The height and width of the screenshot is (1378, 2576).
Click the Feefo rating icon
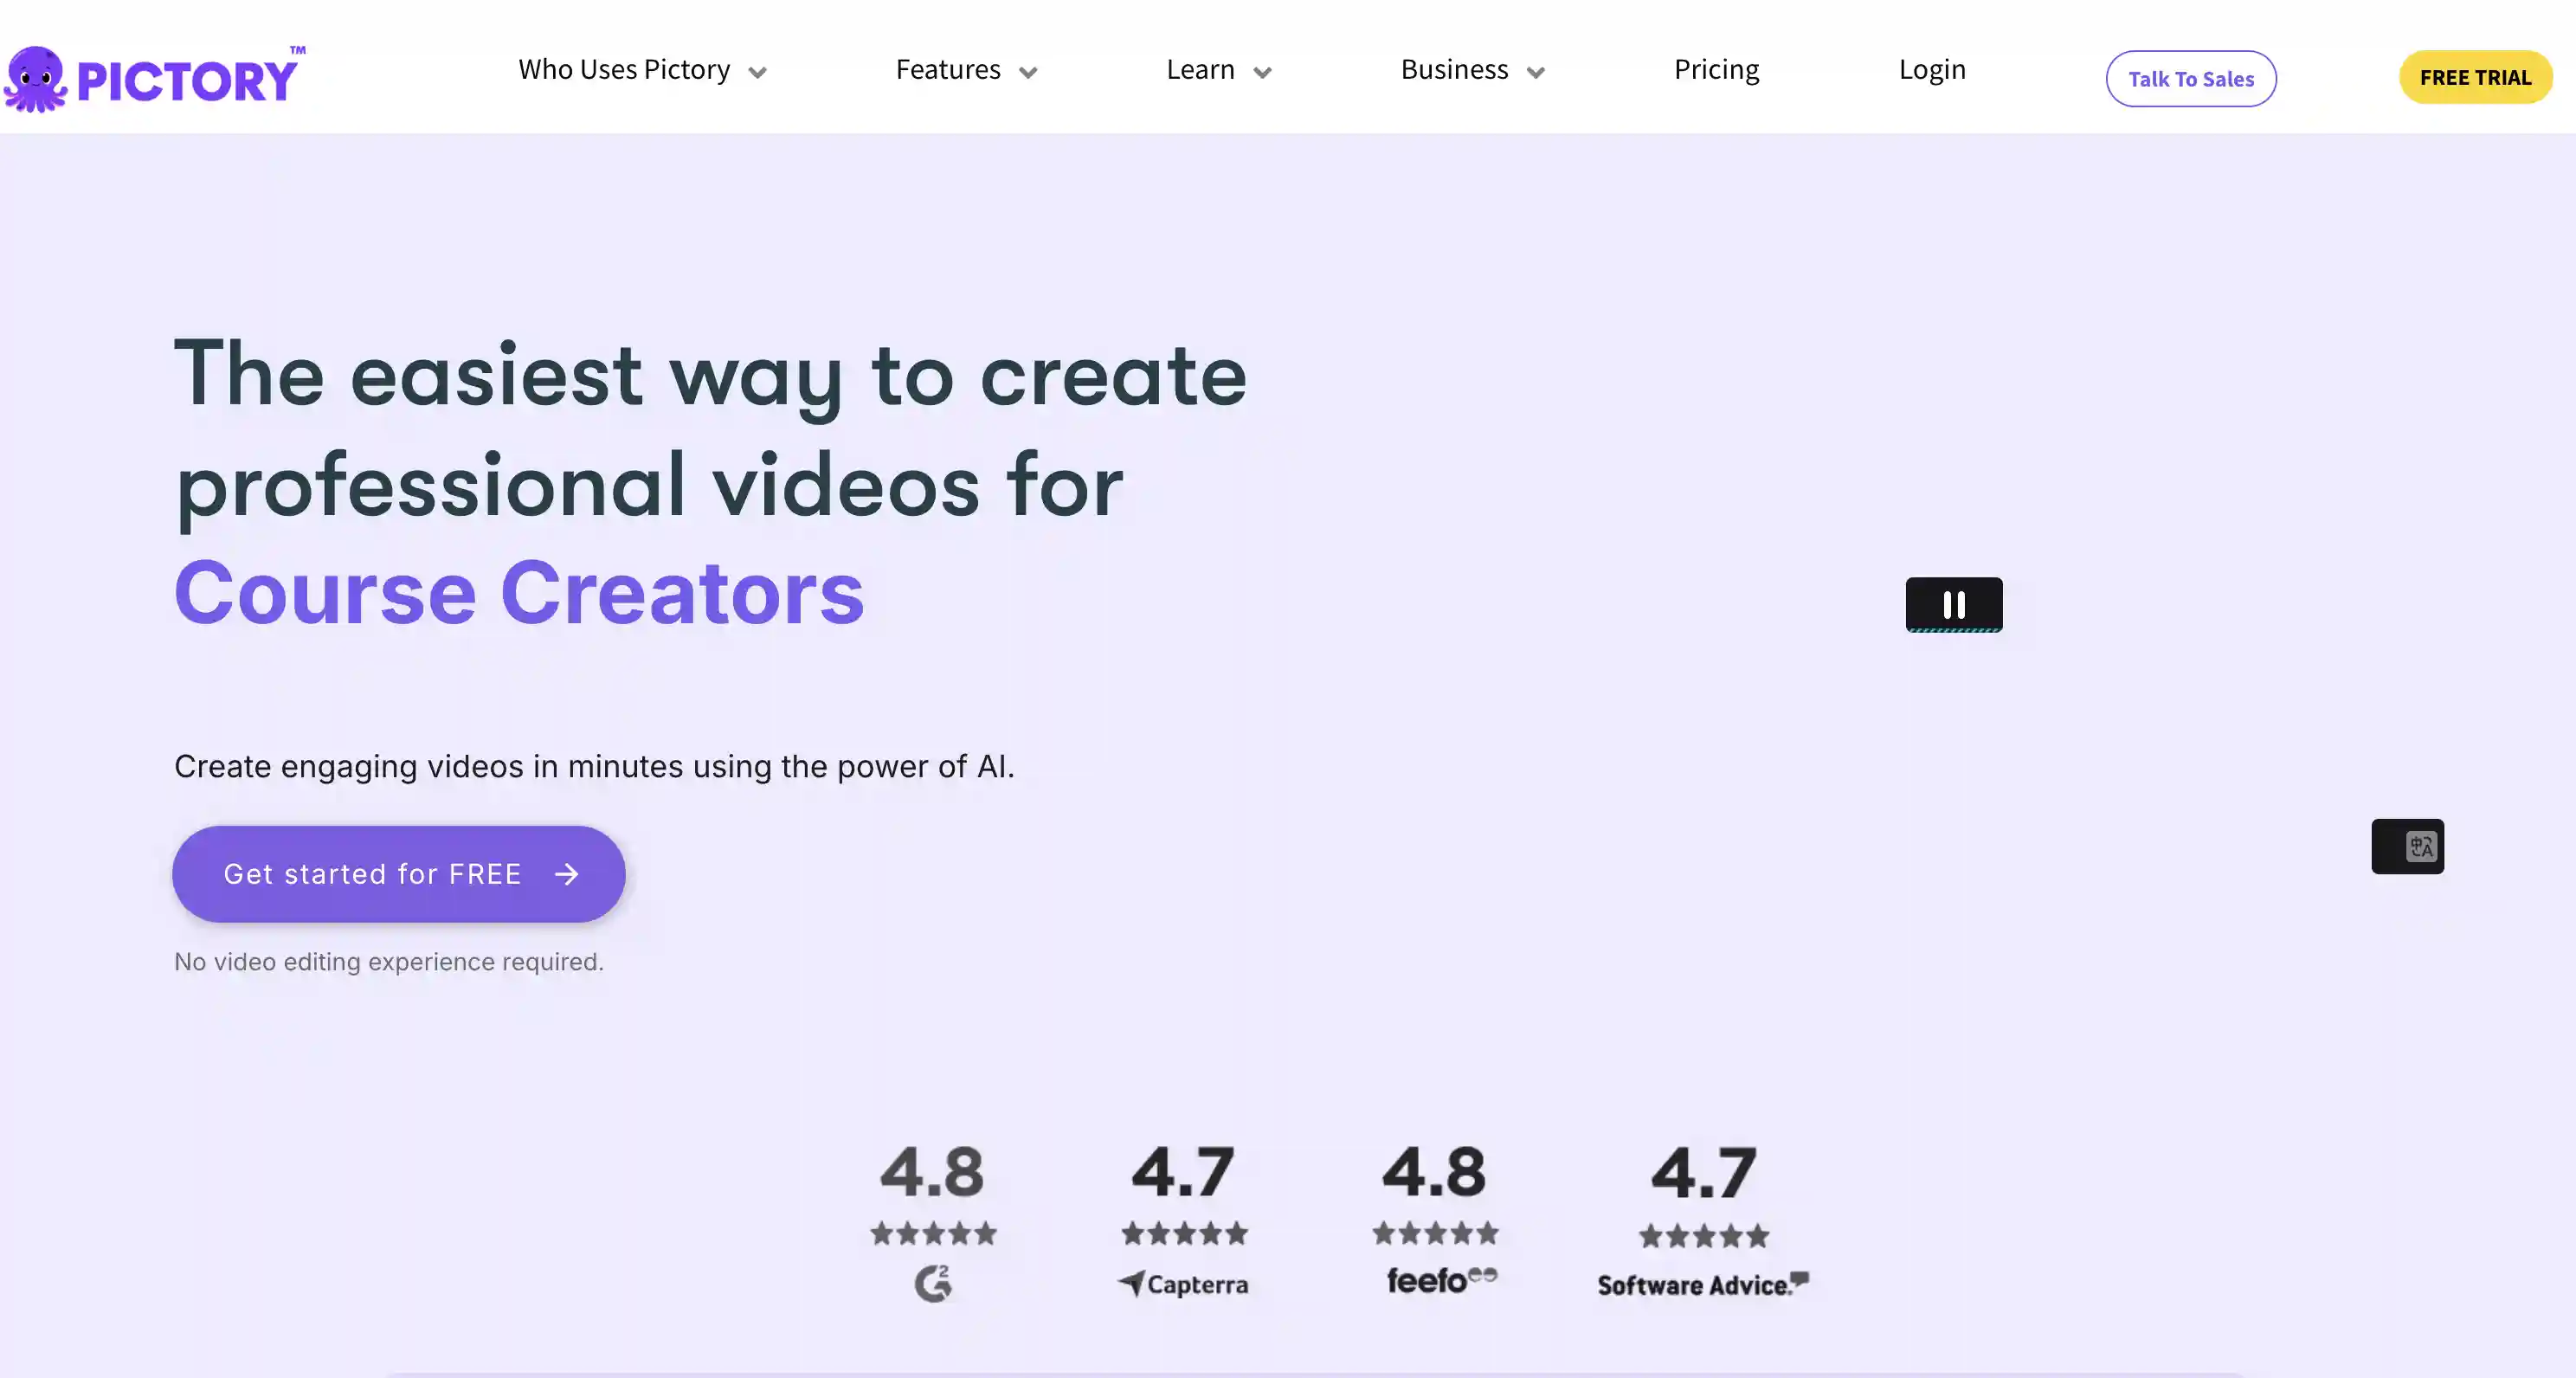point(1439,1281)
